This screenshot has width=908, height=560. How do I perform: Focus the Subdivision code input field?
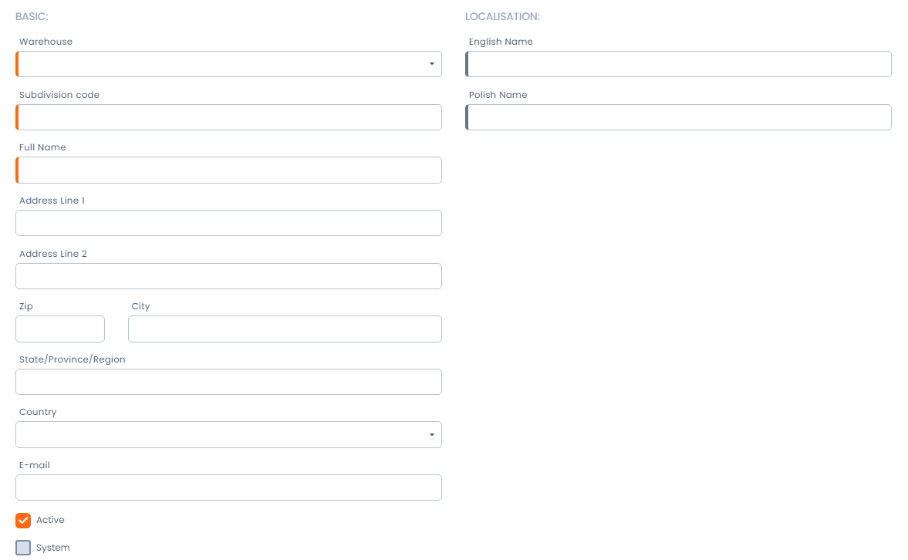point(229,117)
